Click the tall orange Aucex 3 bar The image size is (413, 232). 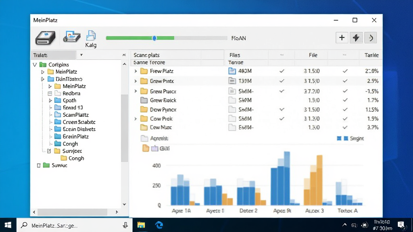point(319,180)
